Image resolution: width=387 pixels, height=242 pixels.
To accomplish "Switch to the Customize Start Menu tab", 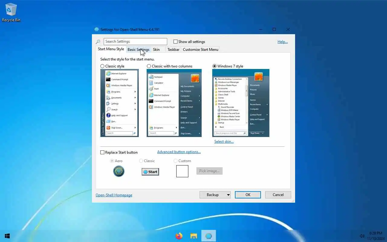I will [200, 50].
